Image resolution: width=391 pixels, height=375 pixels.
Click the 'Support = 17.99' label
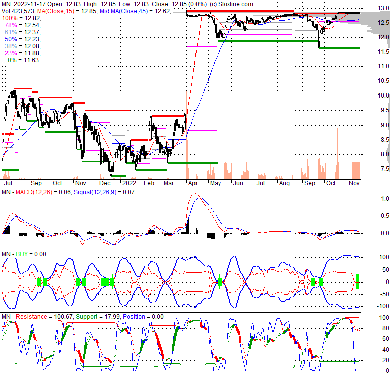(x=99, y=317)
